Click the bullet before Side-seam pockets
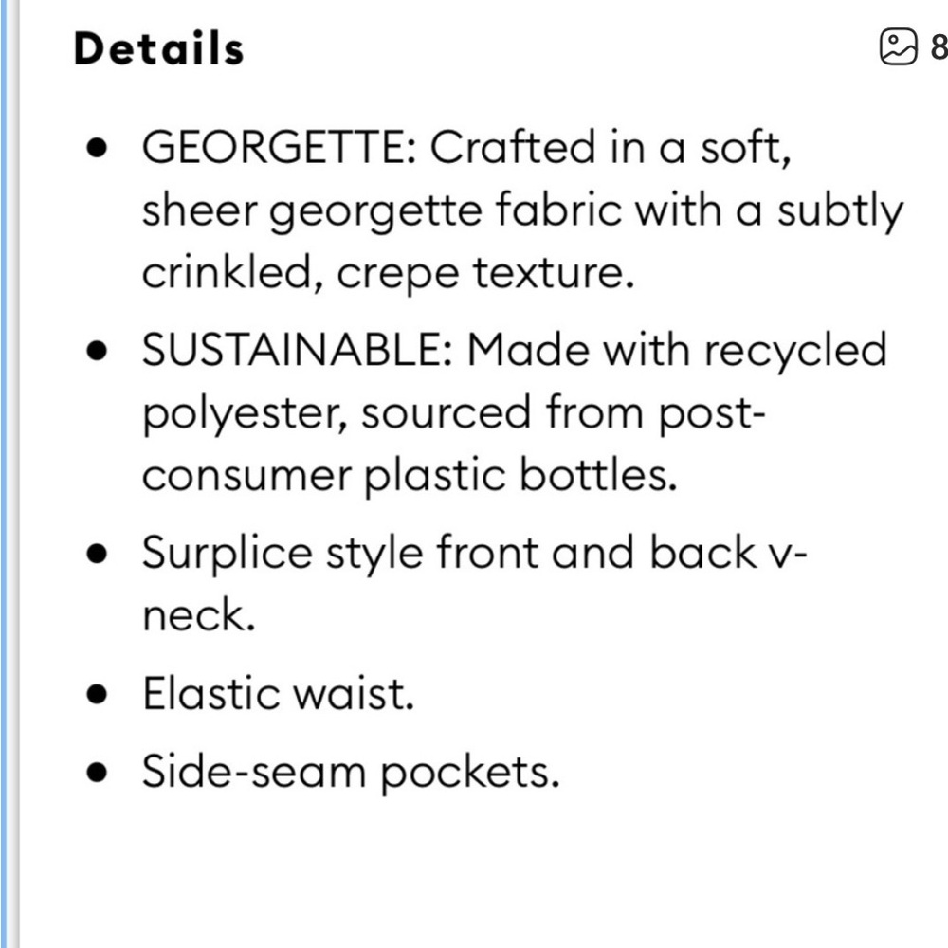Viewport: 948px width, 948px height. [x=97, y=773]
